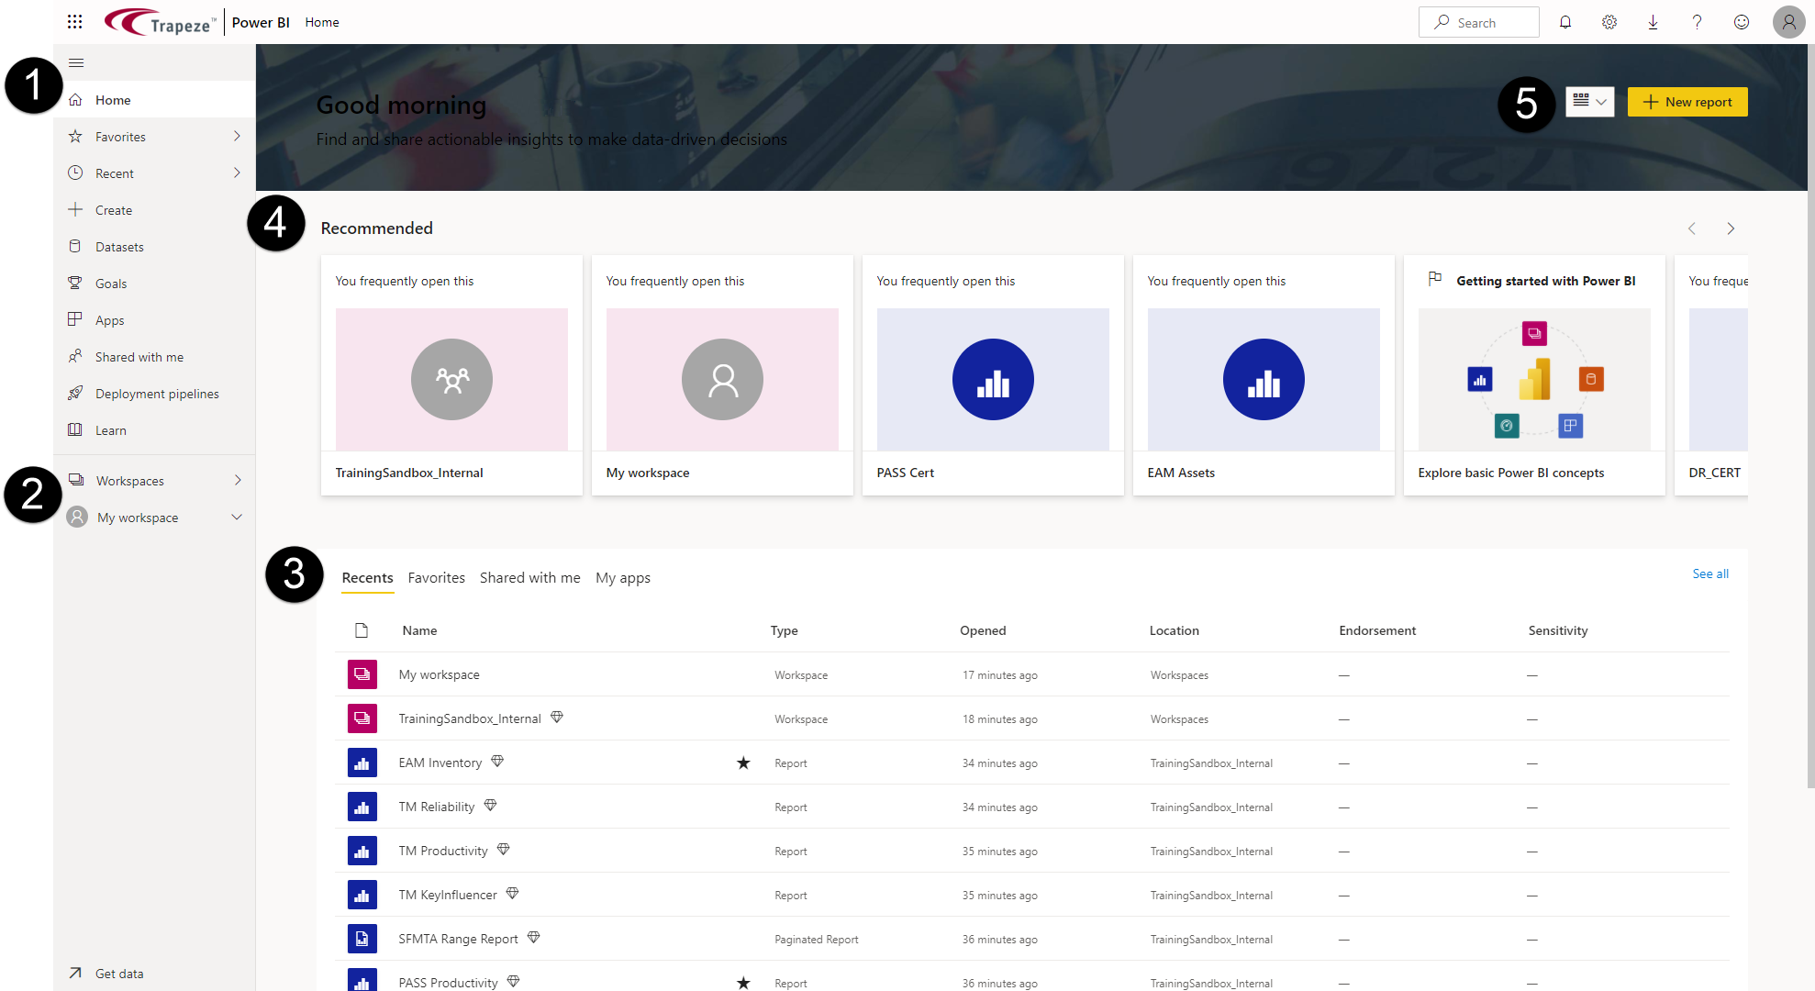Open the Apps section
This screenshot has height=991, width=1815.
click(x=108, y=319)
